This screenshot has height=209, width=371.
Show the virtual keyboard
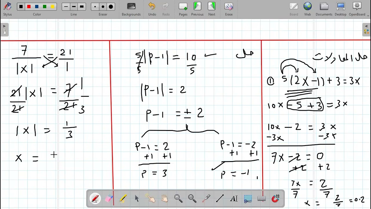pos(262,199)
